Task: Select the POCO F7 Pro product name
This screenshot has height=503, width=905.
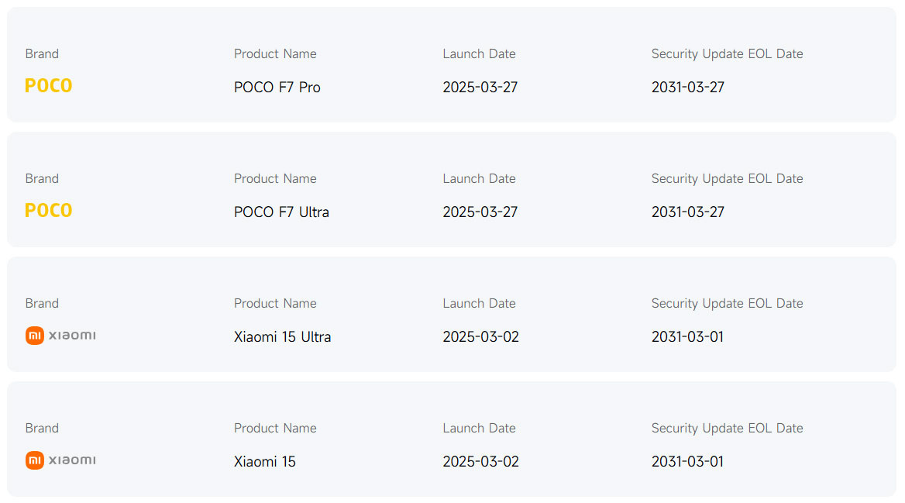Action: [277, 88]
